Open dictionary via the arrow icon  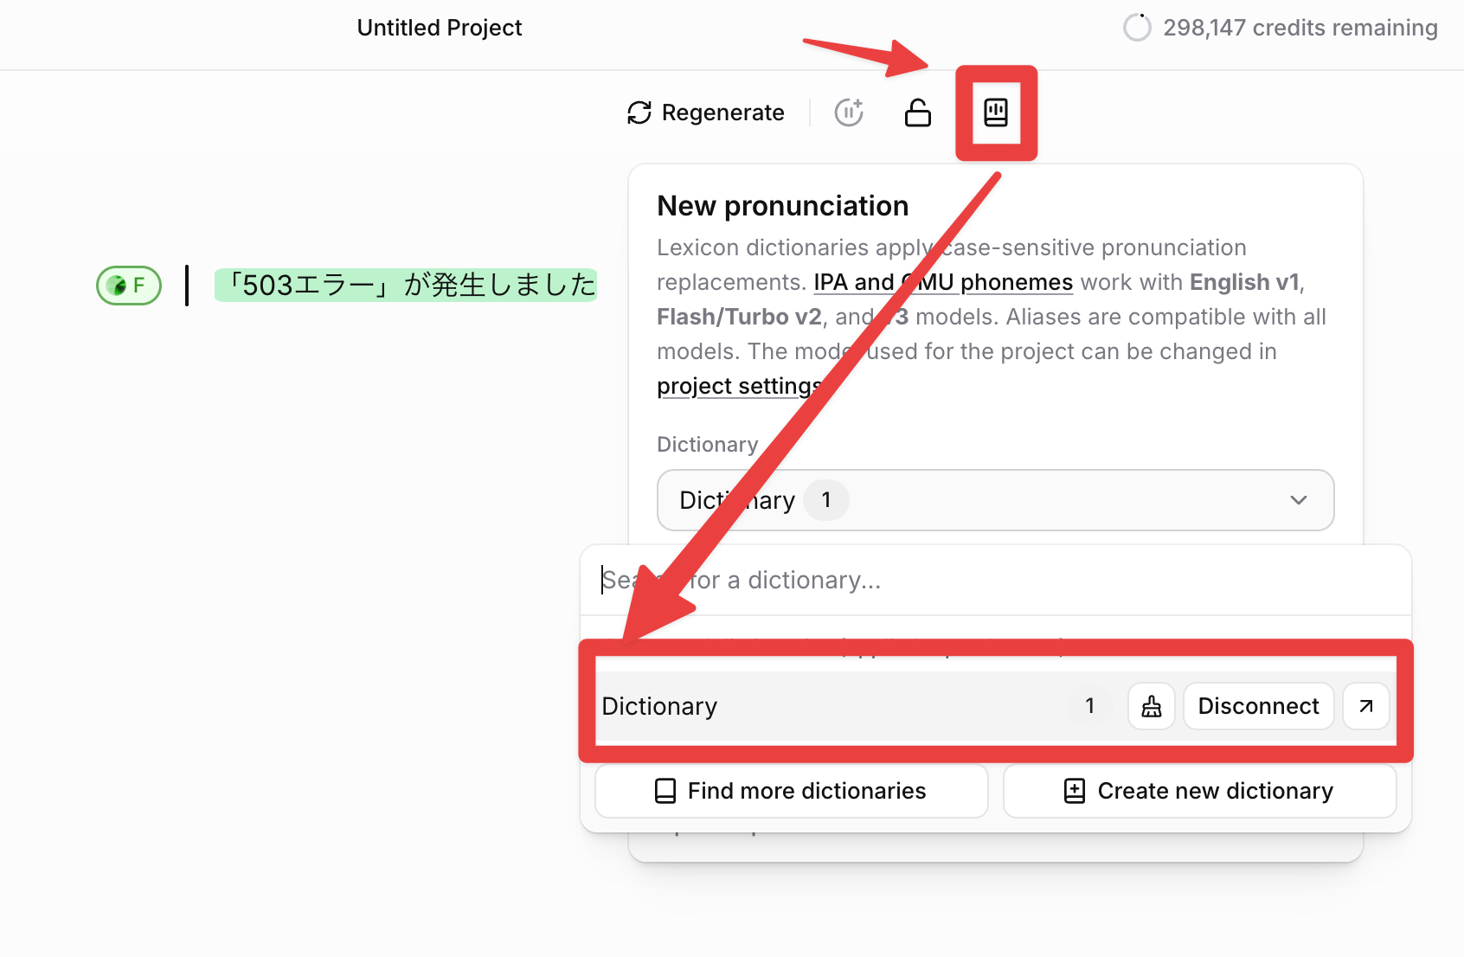click(1365, 706)
